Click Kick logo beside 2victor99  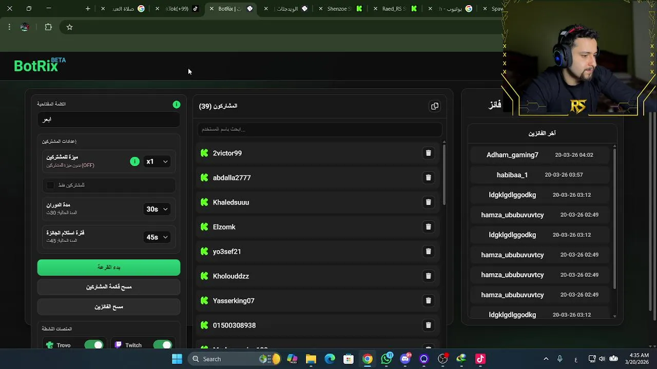click(204, 153)
